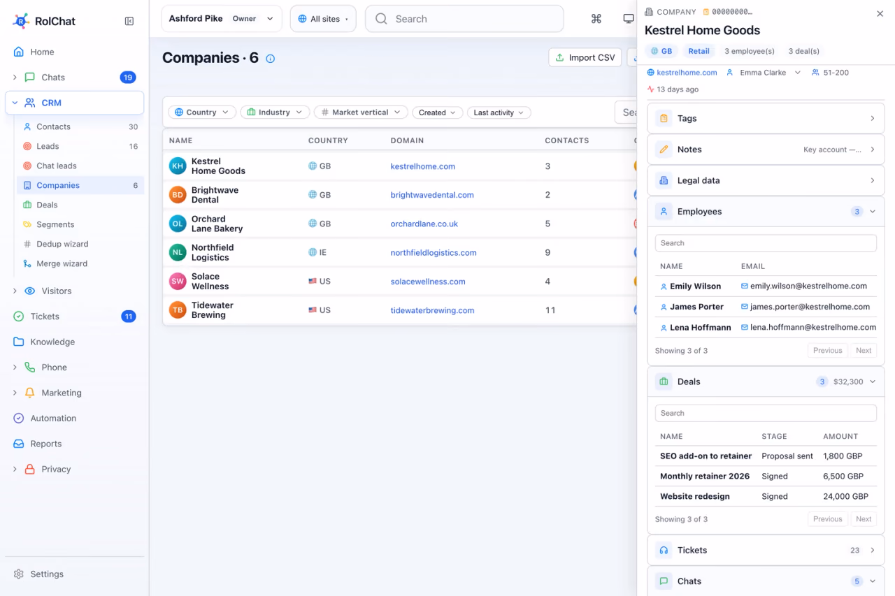Click the NL avatar for Northfield Logistics
The image size is (895, 596).
pyautogui.click(x=178, y=252)
